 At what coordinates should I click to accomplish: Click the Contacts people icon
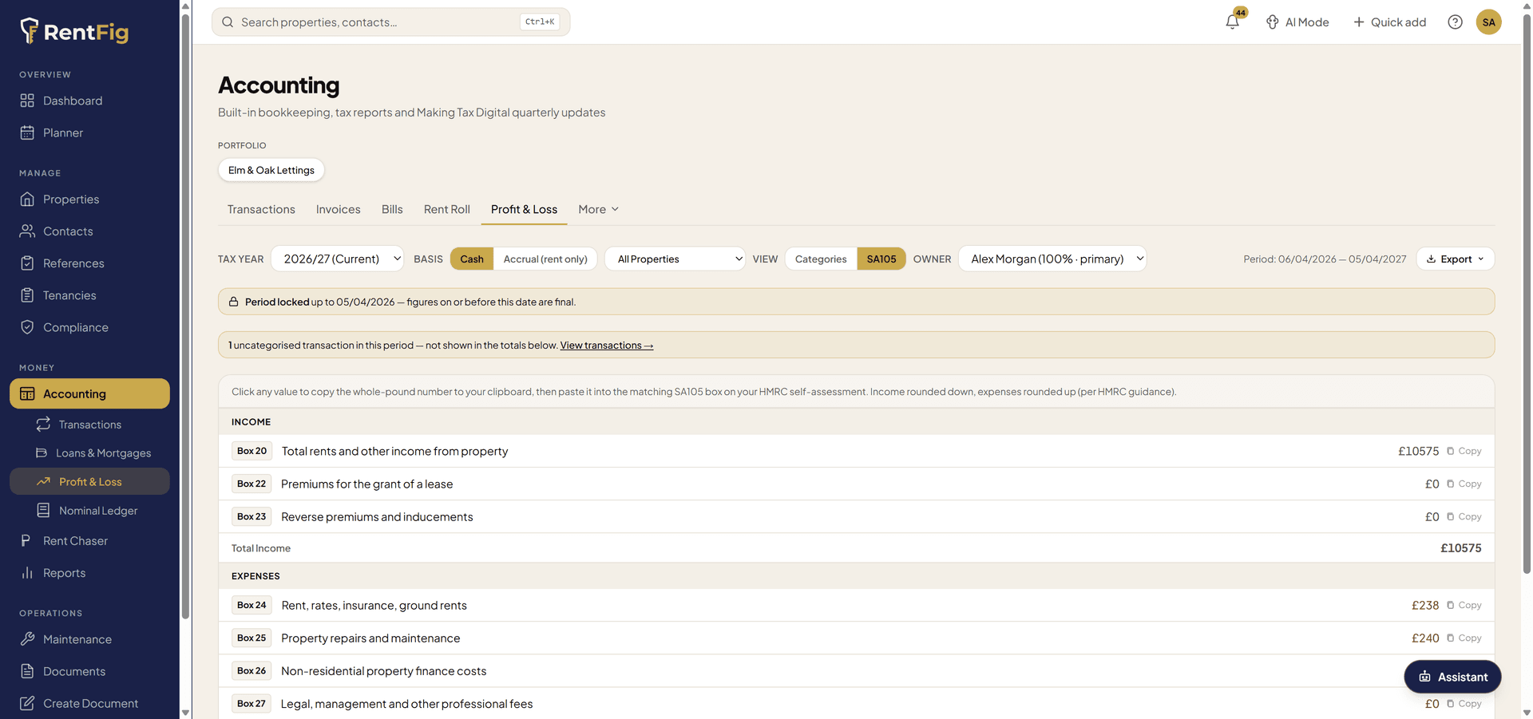coord(27,231)
